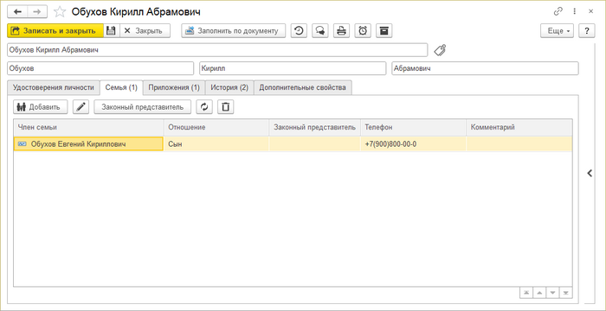Go back with the left arrow button
Image resolution: width=606 pixels, height=311 pixels.
(x=18, y=12)
